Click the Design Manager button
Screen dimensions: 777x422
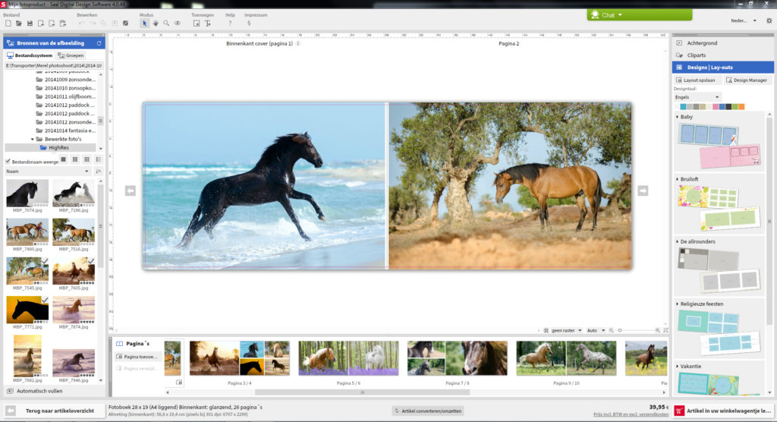coord(747,80)
